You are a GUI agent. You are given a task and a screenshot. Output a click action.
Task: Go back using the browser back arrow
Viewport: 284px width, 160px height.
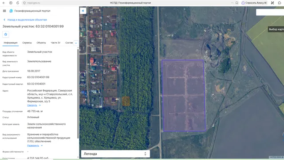4,3
